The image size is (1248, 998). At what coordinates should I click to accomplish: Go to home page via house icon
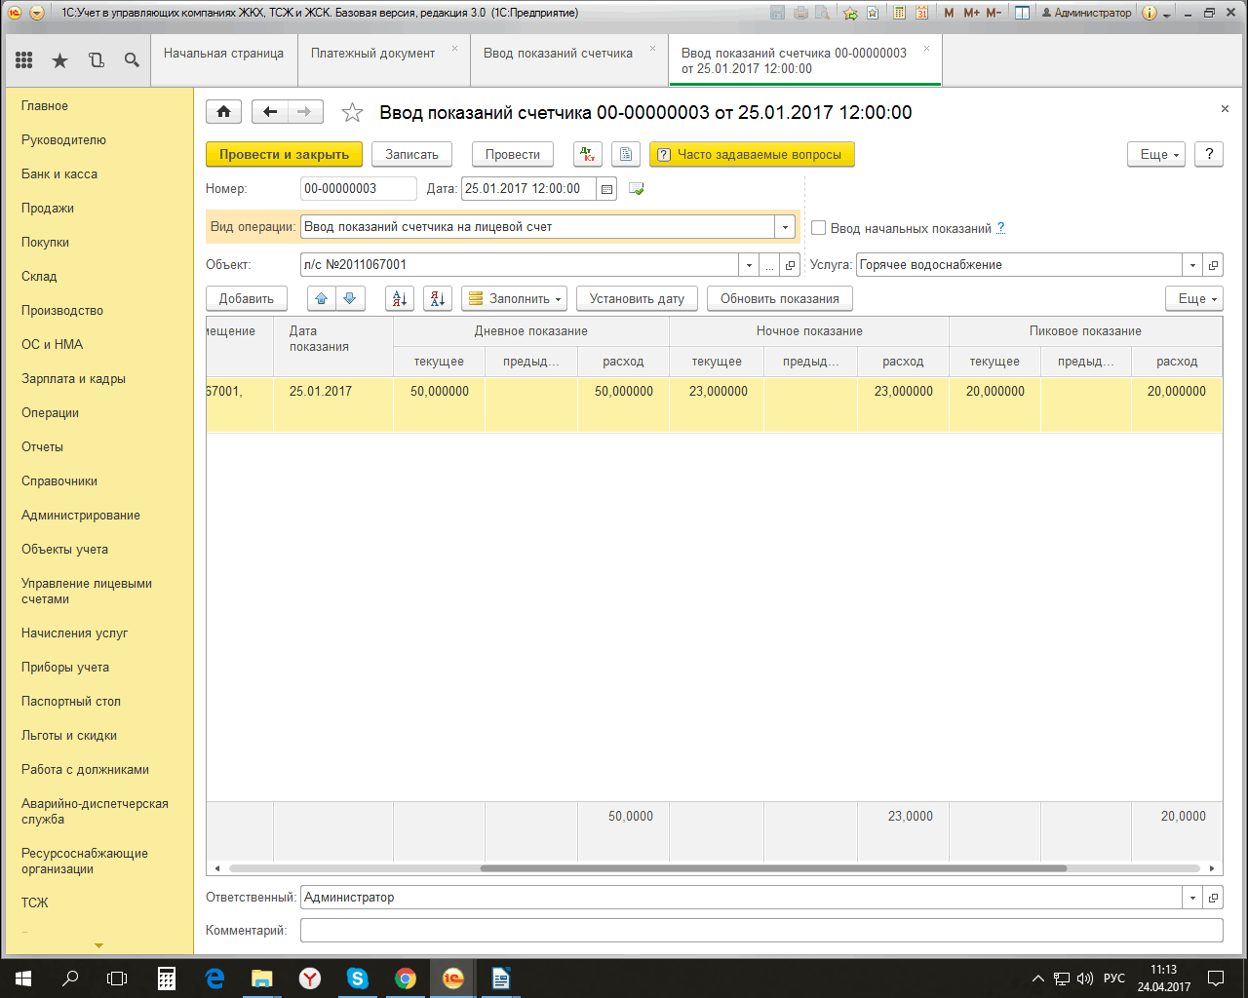tap(223, 112)
